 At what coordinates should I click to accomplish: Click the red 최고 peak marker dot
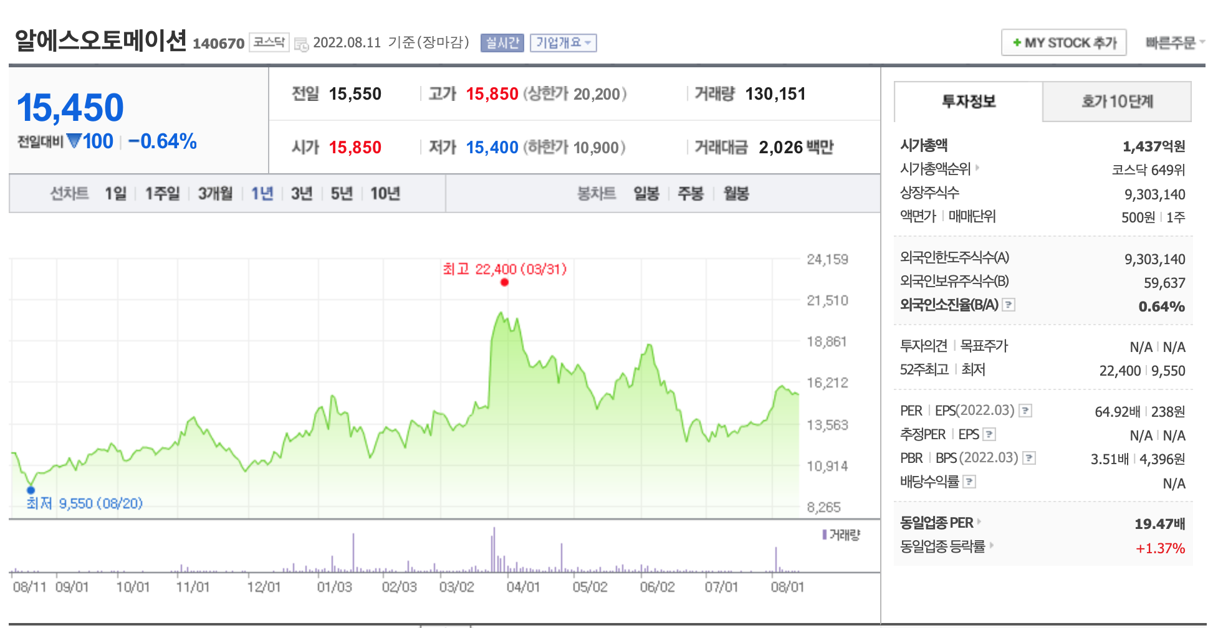click(x=504, y=282)
